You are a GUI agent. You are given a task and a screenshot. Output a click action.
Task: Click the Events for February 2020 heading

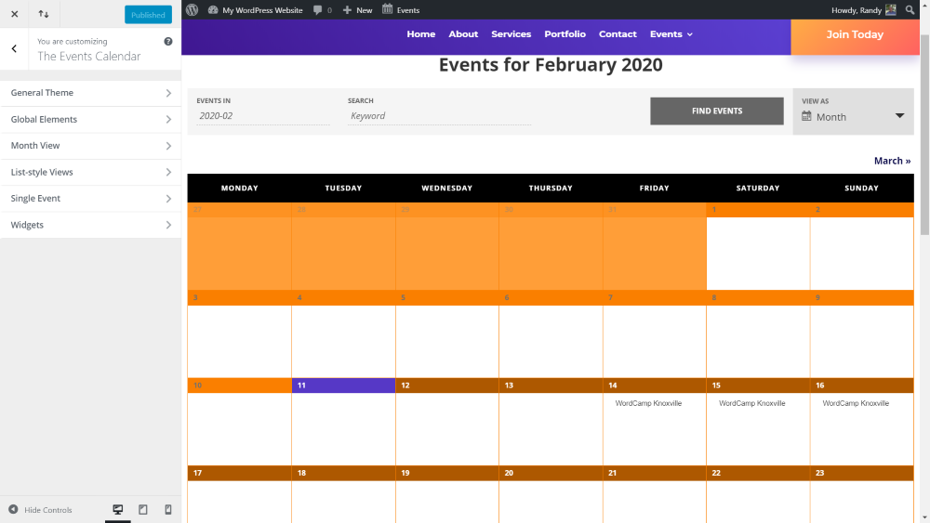coord(551,64)
